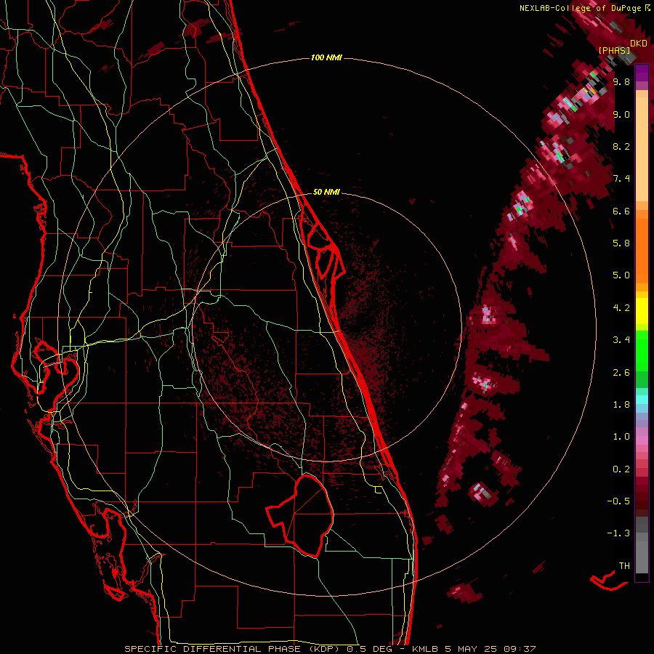654x654 pixels.
Task: Click the 2.6 scale value
Action: click(x=621, y=373)
